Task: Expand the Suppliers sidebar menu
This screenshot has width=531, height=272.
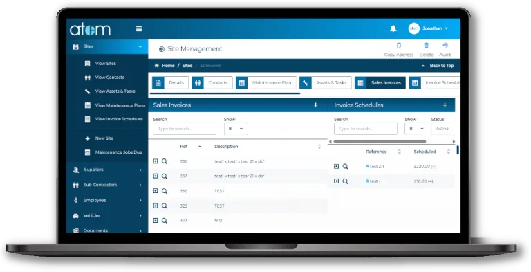Action: click(x=107, y=170)
